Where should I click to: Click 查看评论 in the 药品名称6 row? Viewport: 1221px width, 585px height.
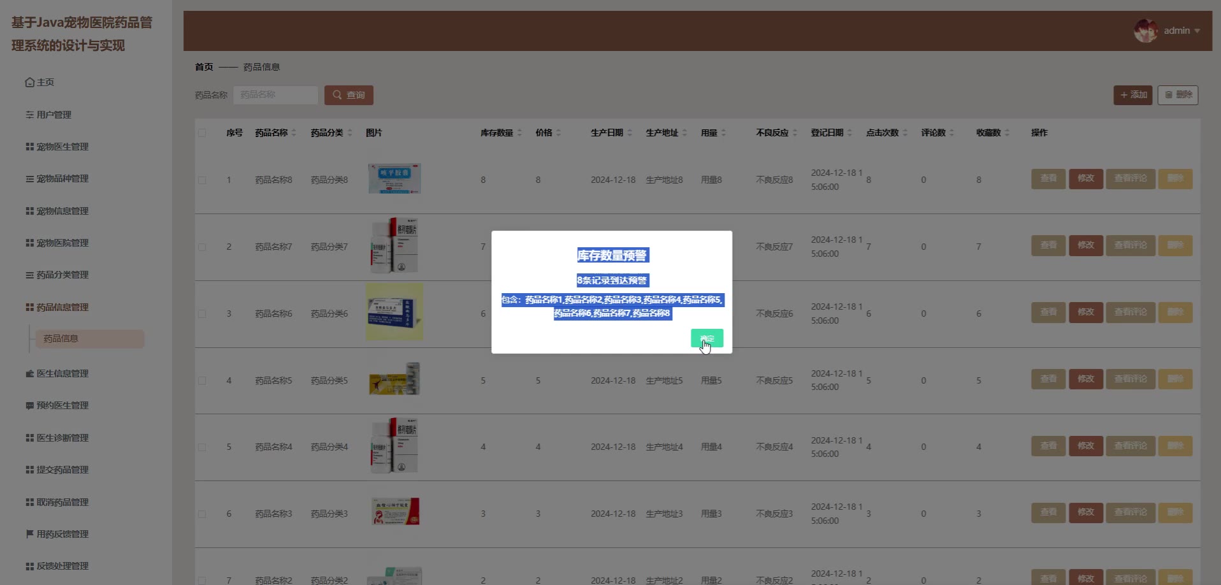(x=1131, y=312)
